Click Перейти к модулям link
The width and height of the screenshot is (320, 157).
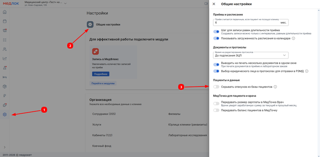point(103,83)
